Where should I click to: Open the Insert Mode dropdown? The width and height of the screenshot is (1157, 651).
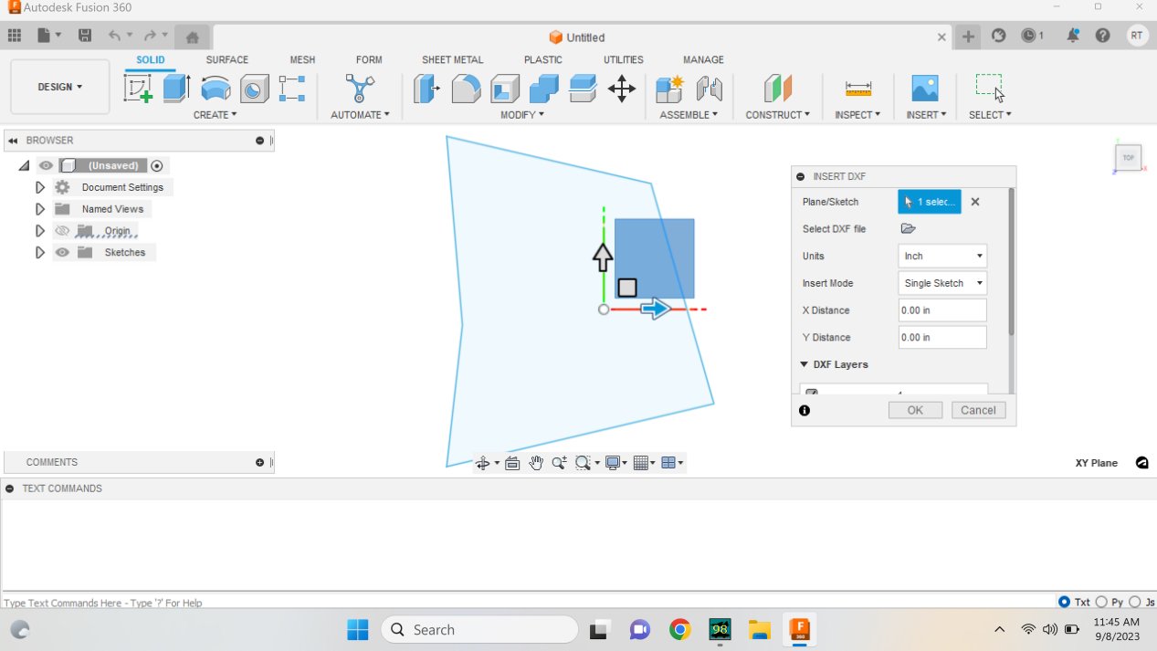(x=941, y=283)
